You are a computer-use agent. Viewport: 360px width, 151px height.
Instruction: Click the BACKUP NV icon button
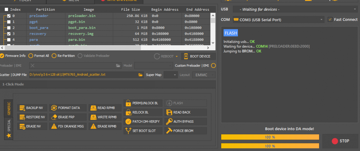click(32, 108)
